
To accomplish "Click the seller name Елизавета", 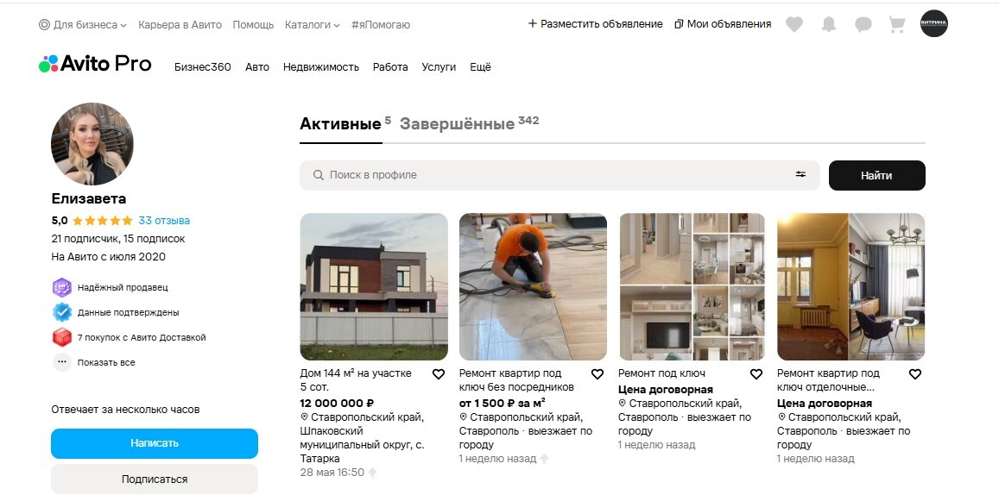I will click(89, 198).
